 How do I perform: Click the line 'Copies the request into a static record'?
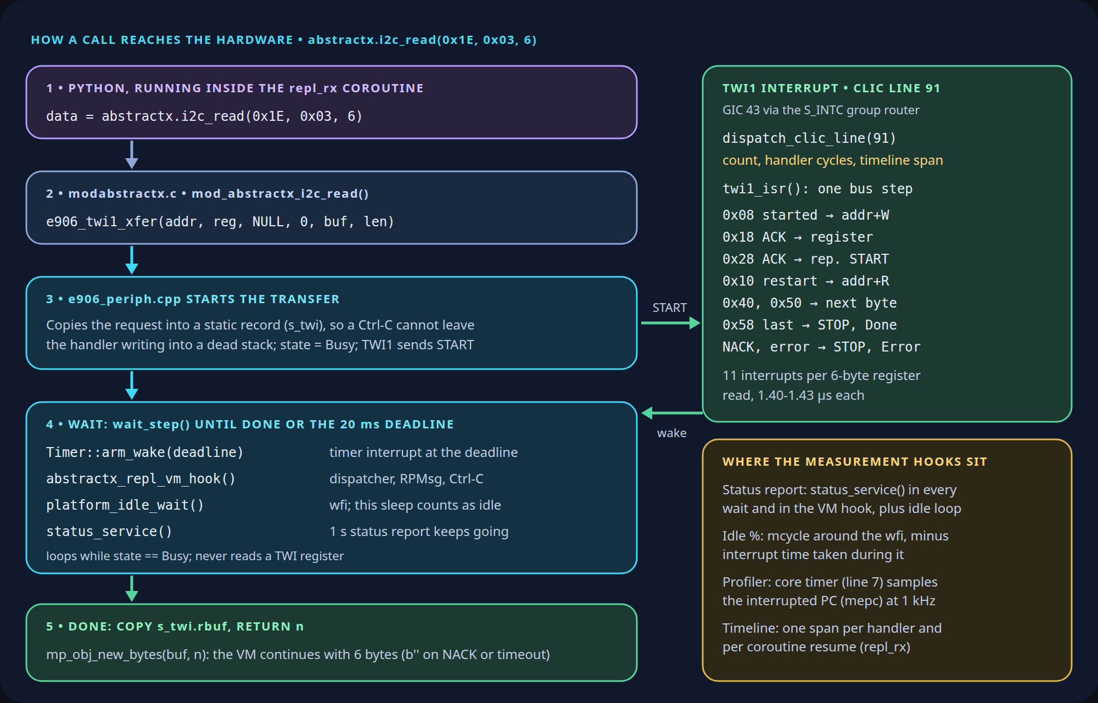pos(260,325)
